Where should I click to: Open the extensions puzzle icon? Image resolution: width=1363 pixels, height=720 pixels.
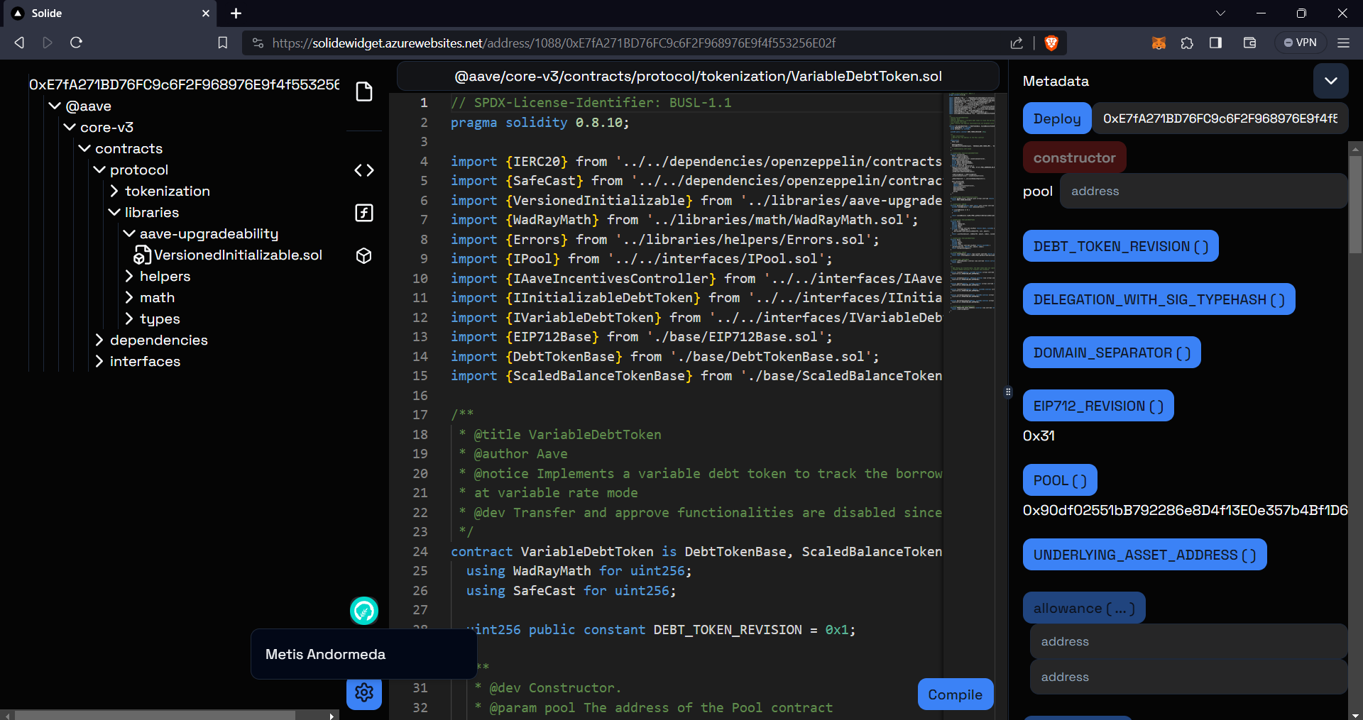coord(1187,43)
